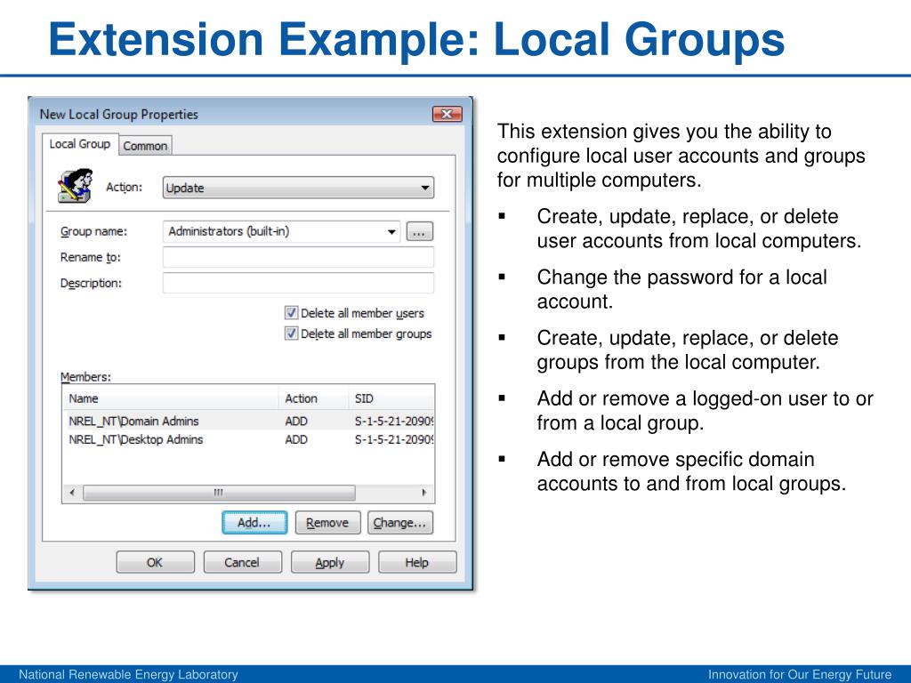Click the SID value of Domain Admins
Screen dimensions: 911x683
click(x=394, y=421)
